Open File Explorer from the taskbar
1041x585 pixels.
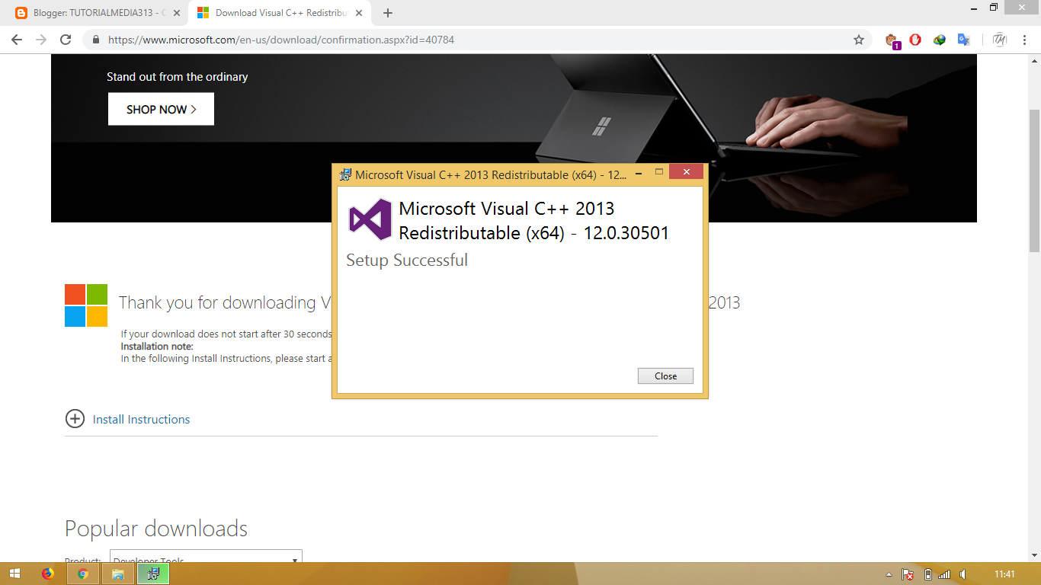pos(118,574)
